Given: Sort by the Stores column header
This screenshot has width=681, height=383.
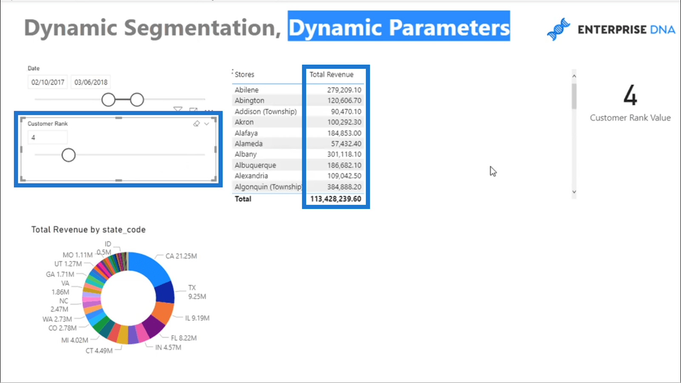Looking at the screenshot, I should 244,74.
